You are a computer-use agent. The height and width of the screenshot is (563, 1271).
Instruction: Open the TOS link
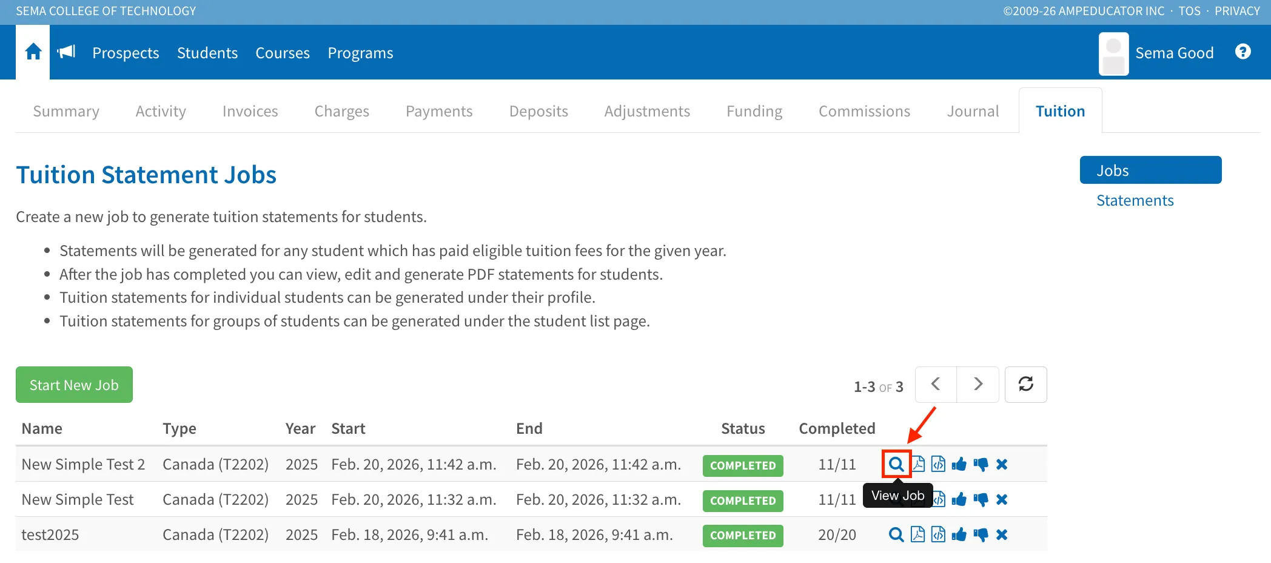pyautogui.click(x=1189, y=11)
